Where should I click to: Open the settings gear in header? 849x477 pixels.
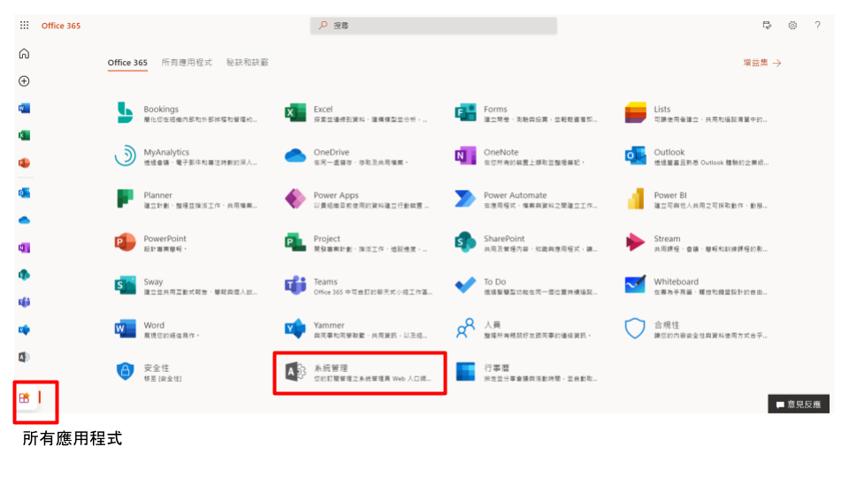[792, 26]
